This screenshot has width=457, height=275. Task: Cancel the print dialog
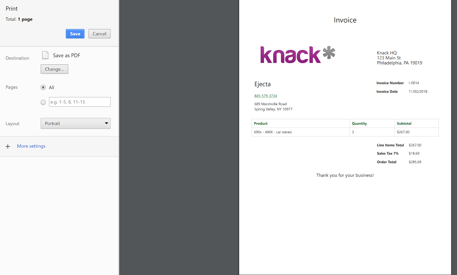point(99,34)
